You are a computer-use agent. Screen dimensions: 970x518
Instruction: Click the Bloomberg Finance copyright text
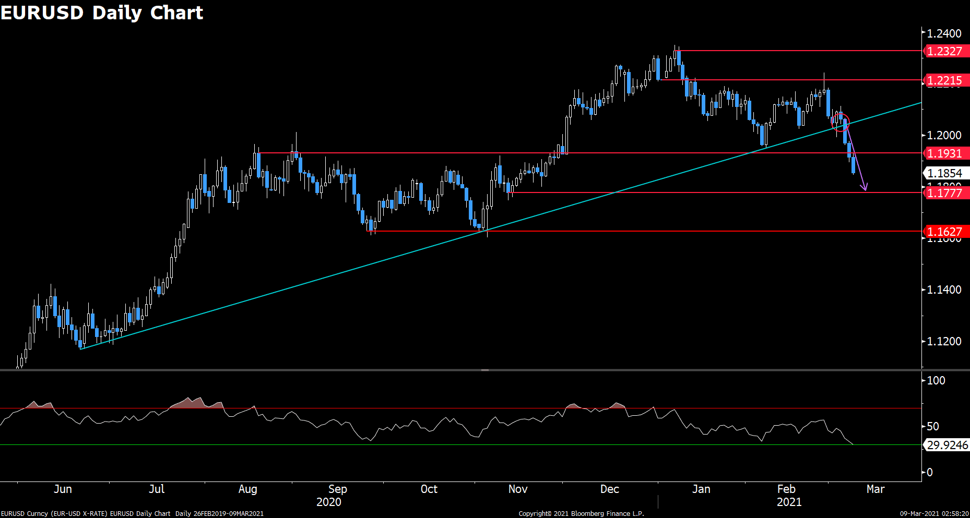pos(581,513)
